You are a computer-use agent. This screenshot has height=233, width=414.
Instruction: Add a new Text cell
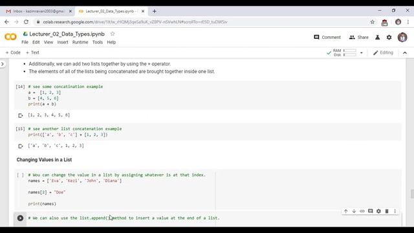(32, 52)
